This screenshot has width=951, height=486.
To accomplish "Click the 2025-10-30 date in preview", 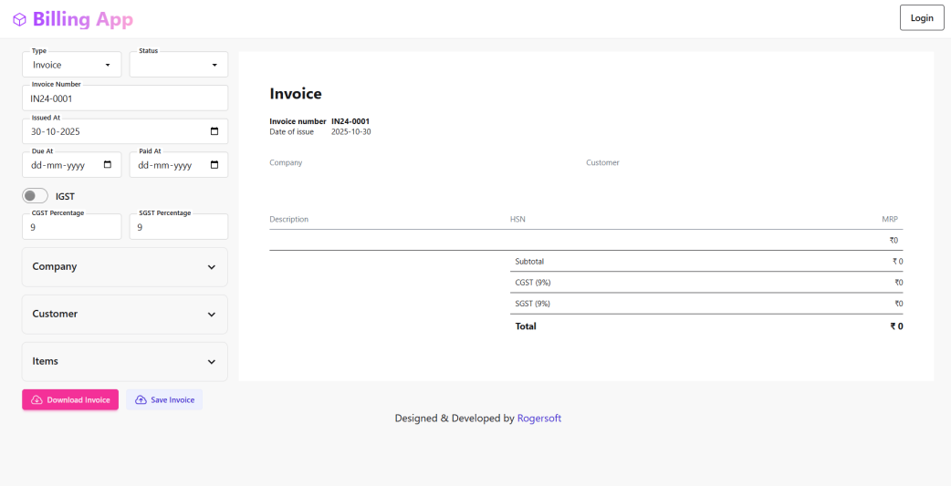I will (351, 131).
